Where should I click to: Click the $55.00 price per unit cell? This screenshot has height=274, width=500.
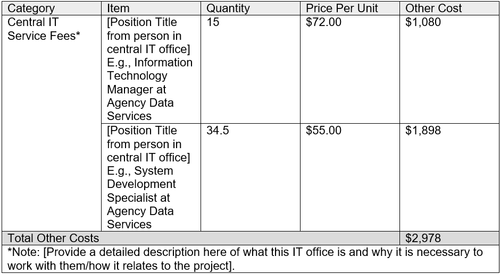[323, 131]
